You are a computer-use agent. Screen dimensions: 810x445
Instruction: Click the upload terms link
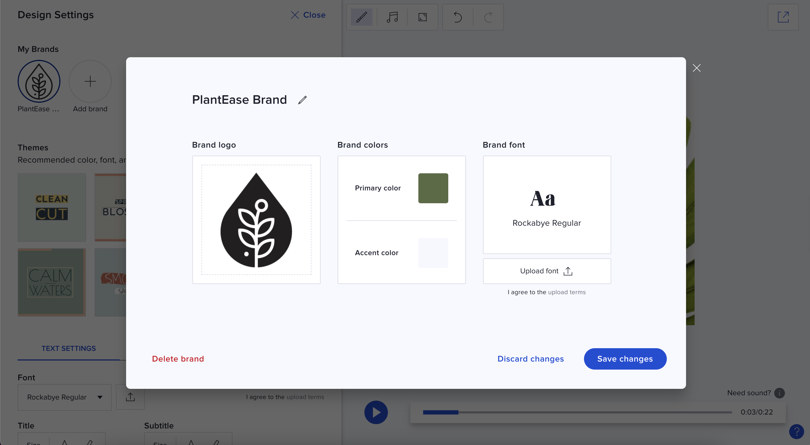pyautogui.click(x=566, y=291)
